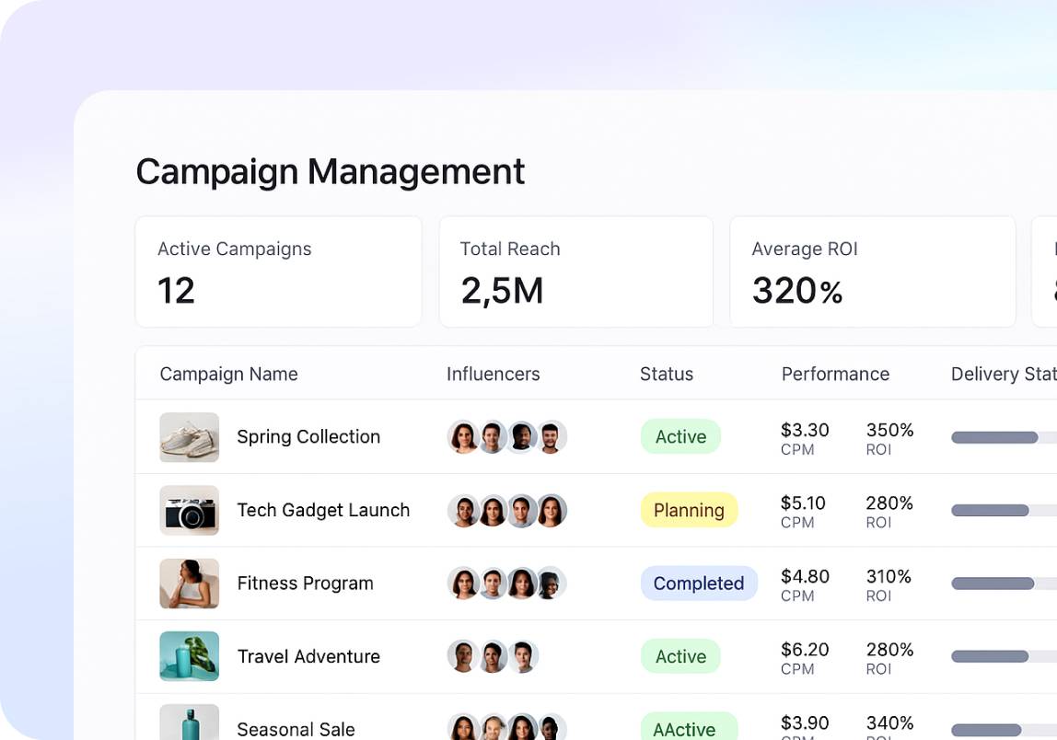Click the Completed status badge

tap(698, 584)
